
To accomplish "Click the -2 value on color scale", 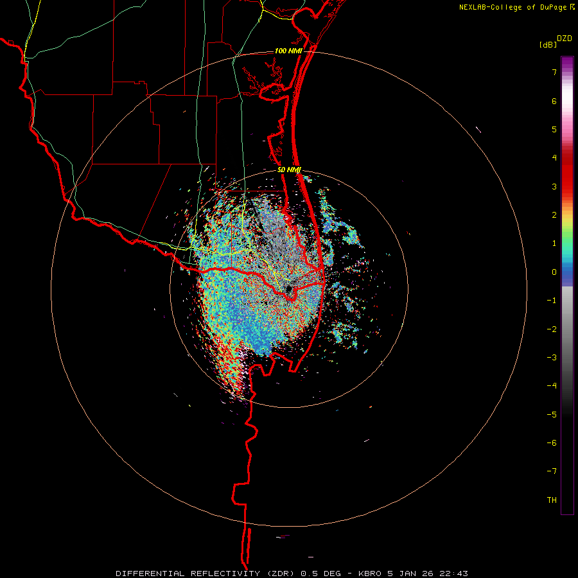I will 552,329.
